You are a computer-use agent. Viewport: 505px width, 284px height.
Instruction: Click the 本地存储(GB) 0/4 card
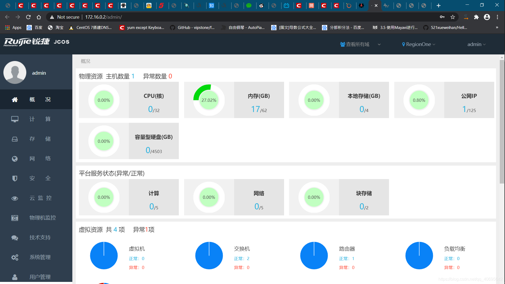pos(339,100)
